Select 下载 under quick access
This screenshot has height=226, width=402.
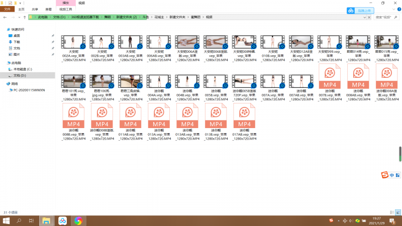(17, 42)
